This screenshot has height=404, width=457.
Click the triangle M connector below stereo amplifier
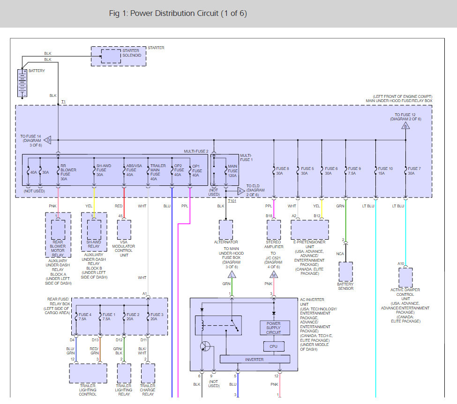coord(274,275)
